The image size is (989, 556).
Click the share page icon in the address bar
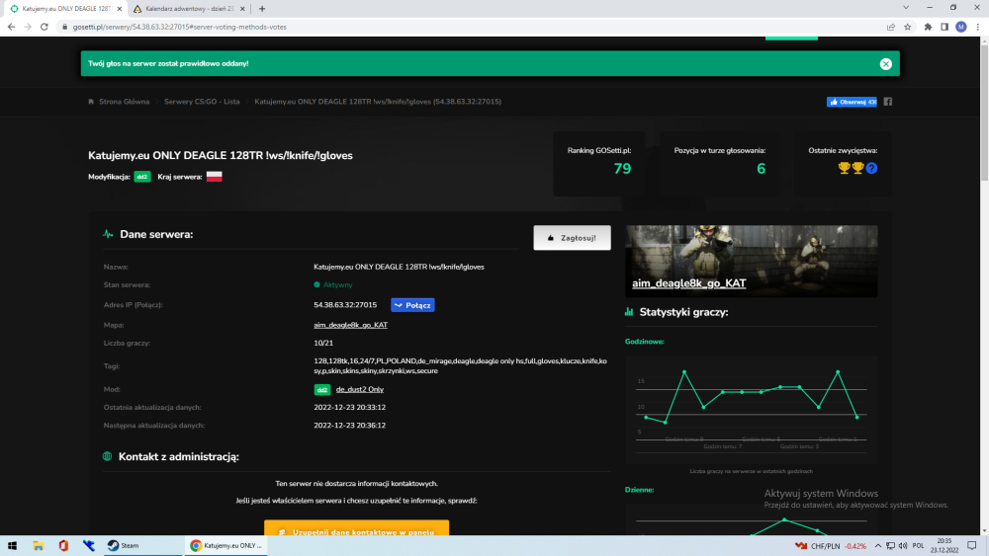pyautogui.click(x=891, y=27)
